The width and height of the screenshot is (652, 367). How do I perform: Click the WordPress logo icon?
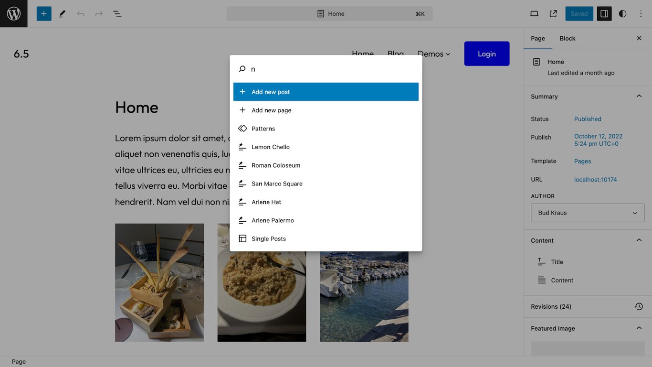[13, 13]
